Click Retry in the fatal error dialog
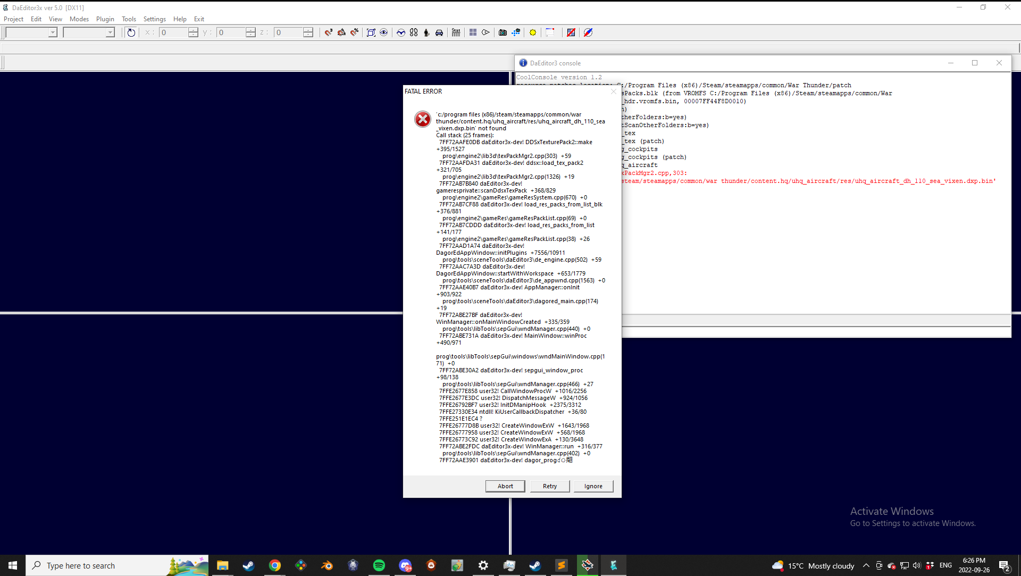 (x=550, y=486)
